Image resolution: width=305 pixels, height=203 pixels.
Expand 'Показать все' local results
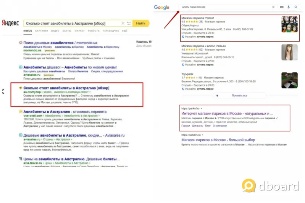pos(234,96)
